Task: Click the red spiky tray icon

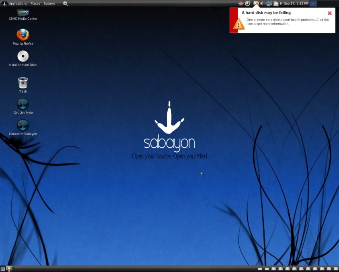Action: [240, 4]
